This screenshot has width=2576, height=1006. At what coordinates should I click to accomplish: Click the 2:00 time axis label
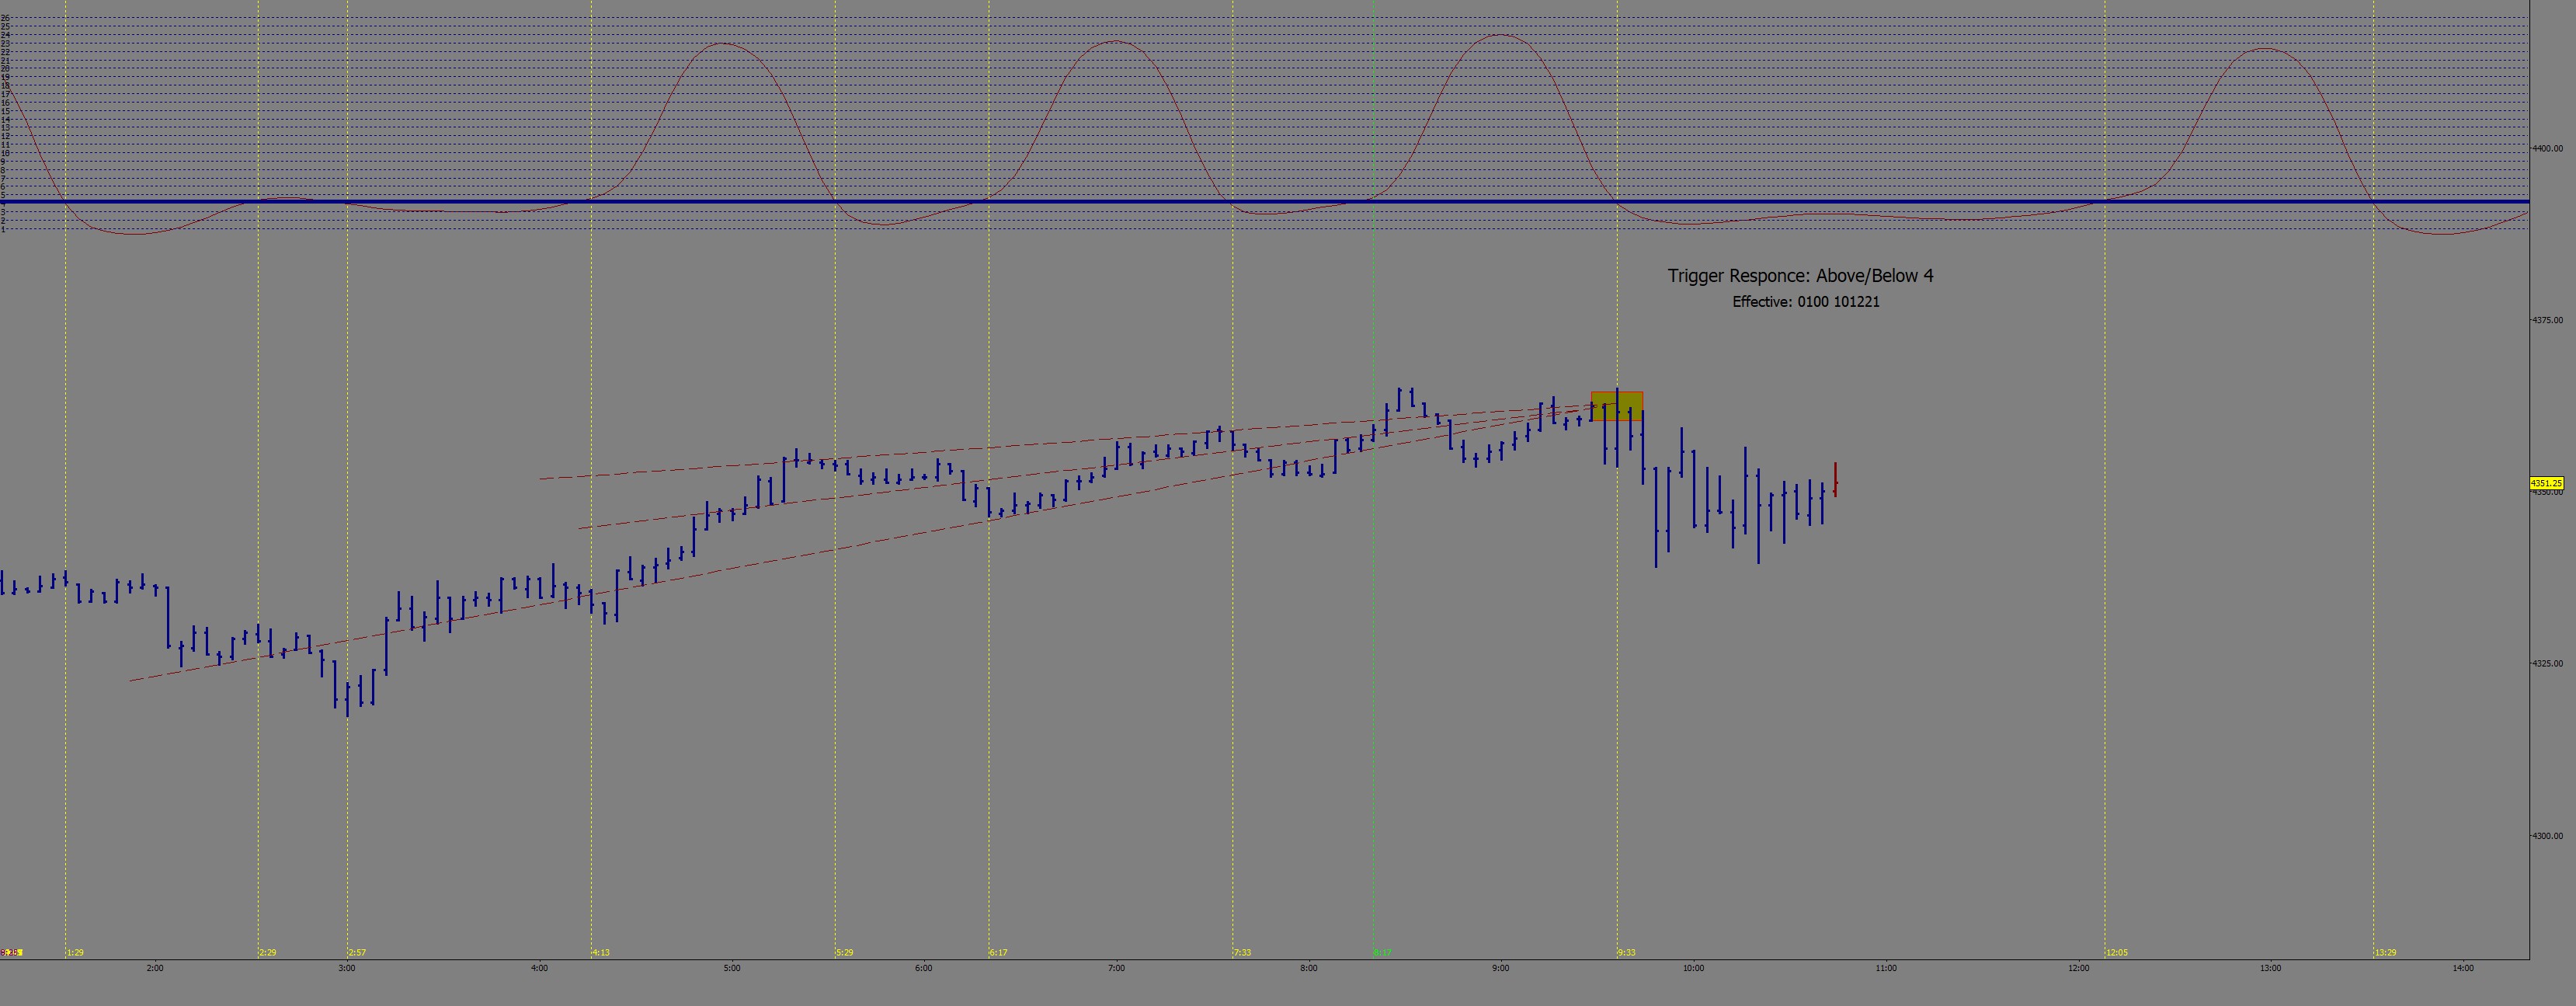pos(155,968)
